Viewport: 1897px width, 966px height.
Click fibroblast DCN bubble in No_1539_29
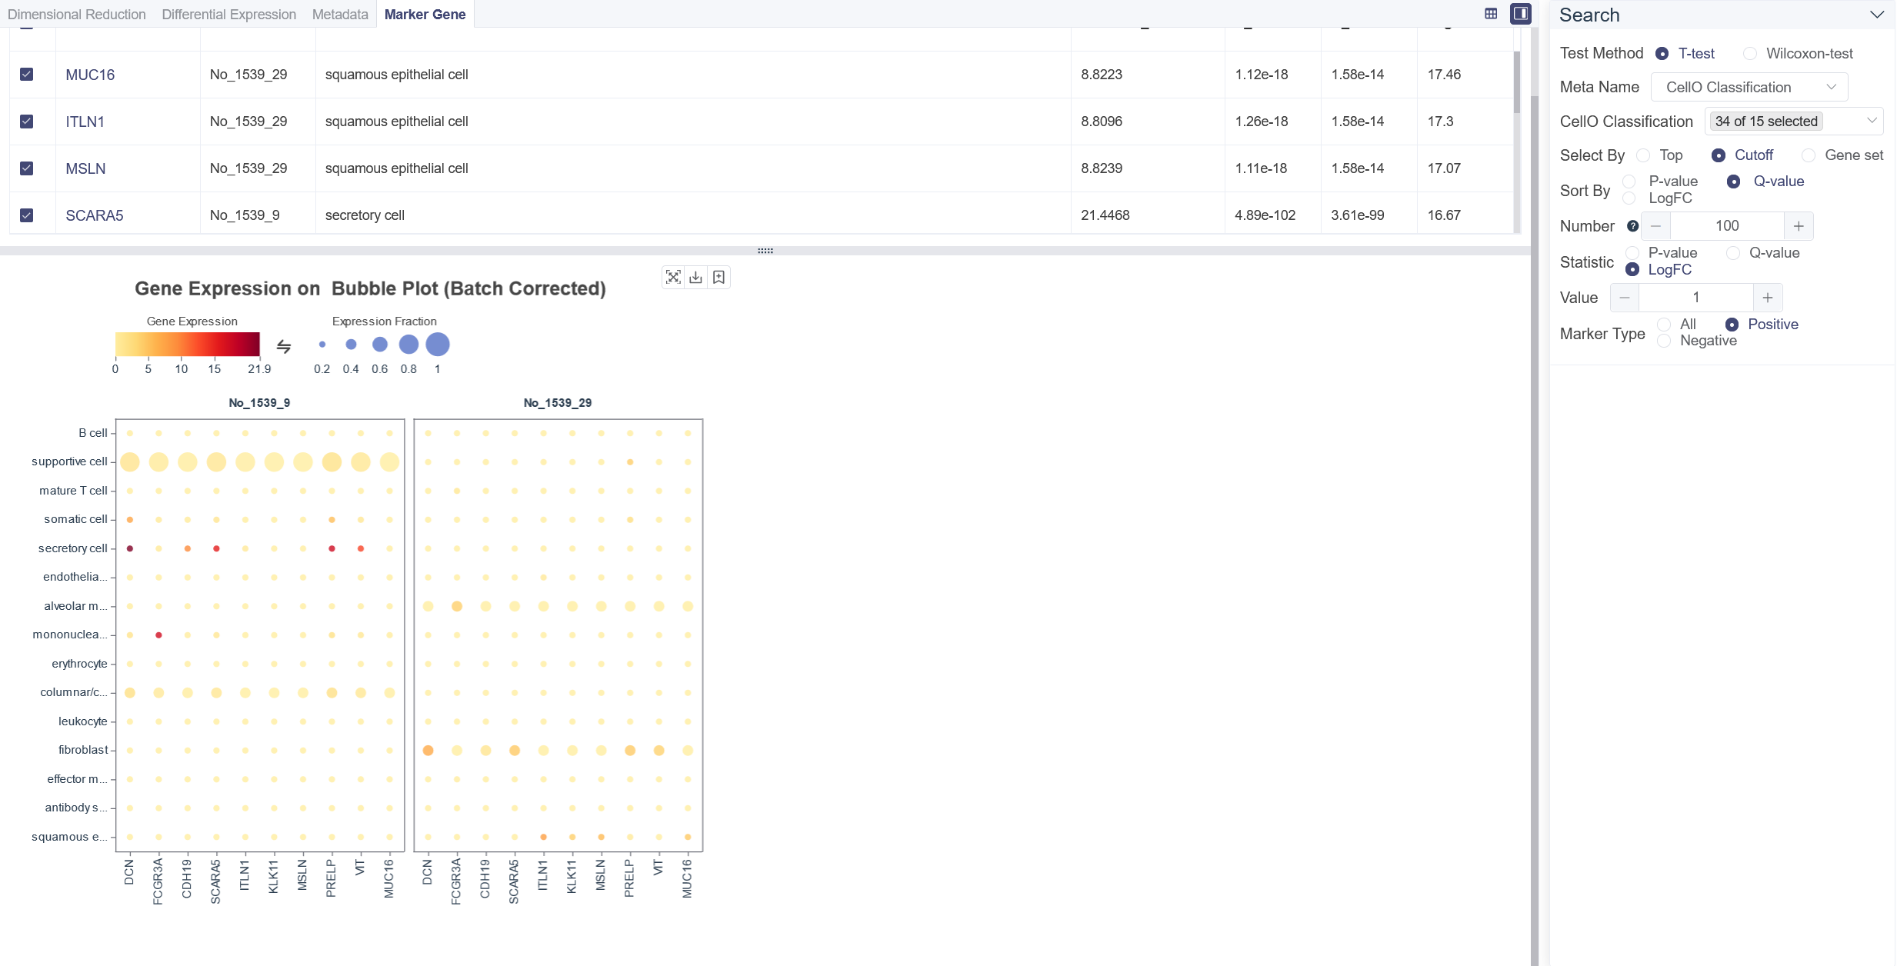[428, 751]
